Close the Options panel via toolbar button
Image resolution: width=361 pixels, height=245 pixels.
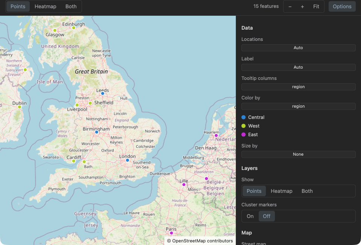(342, 6)
